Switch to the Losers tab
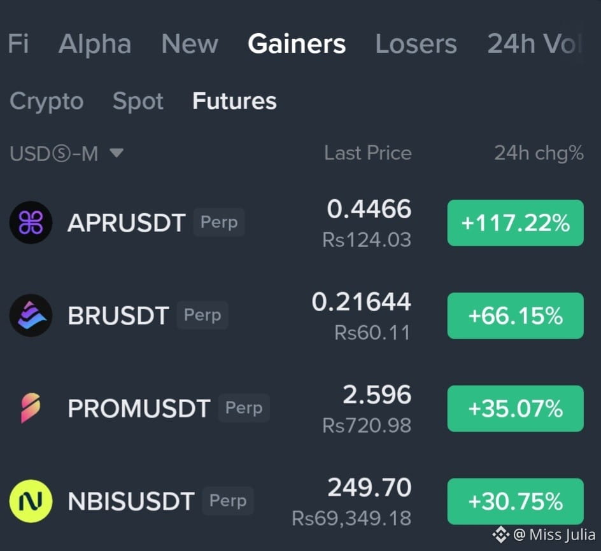601x551 pixels. click(416, 44)
